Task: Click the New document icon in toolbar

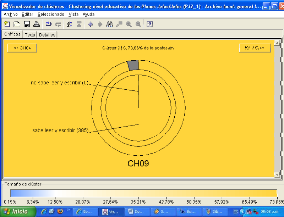Action: (x=7, y=24)
